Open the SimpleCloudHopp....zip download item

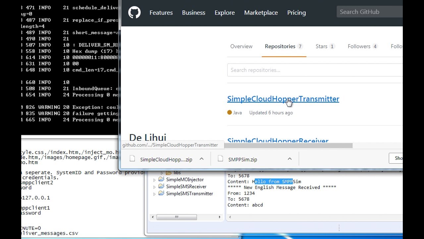coord(166,159)
